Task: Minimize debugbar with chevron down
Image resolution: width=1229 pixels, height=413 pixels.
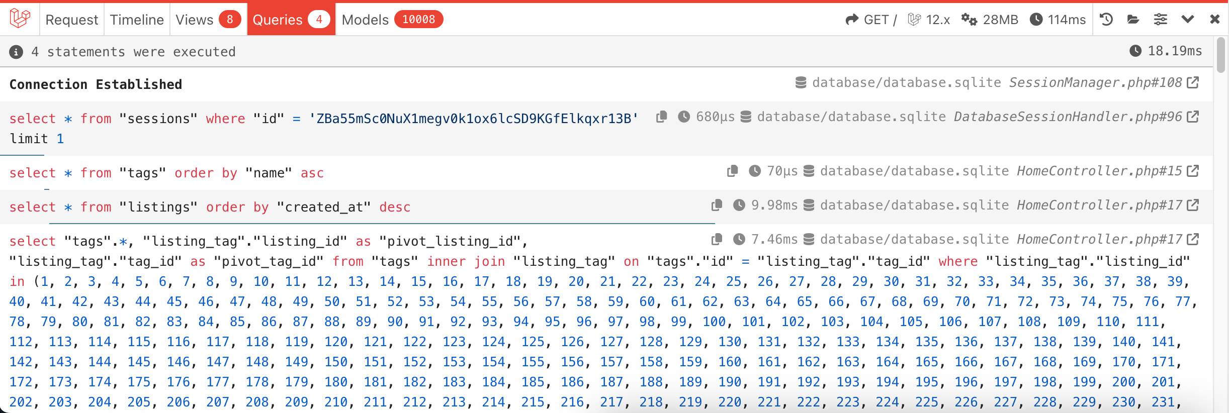Action: [1188, 20]
